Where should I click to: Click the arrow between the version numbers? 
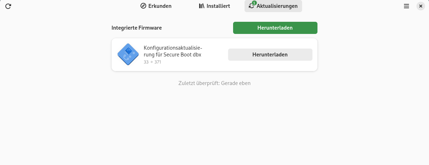[x=151, y=62]
